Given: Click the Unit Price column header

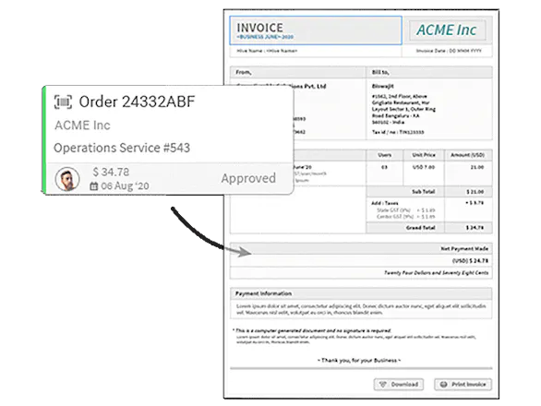Looking at the screenshot, I should [424, 155].
